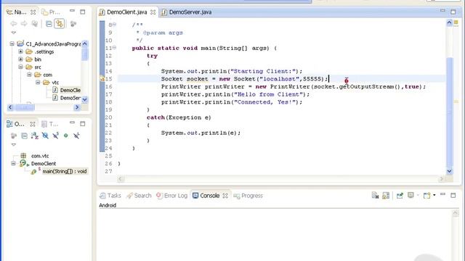This screenshot has height=261, width=465.
Task: Click the bin folder icon
Action: (x=29, y=59)
